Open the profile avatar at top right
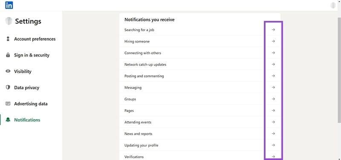341x160 pixels. click(x=333, y=5)
